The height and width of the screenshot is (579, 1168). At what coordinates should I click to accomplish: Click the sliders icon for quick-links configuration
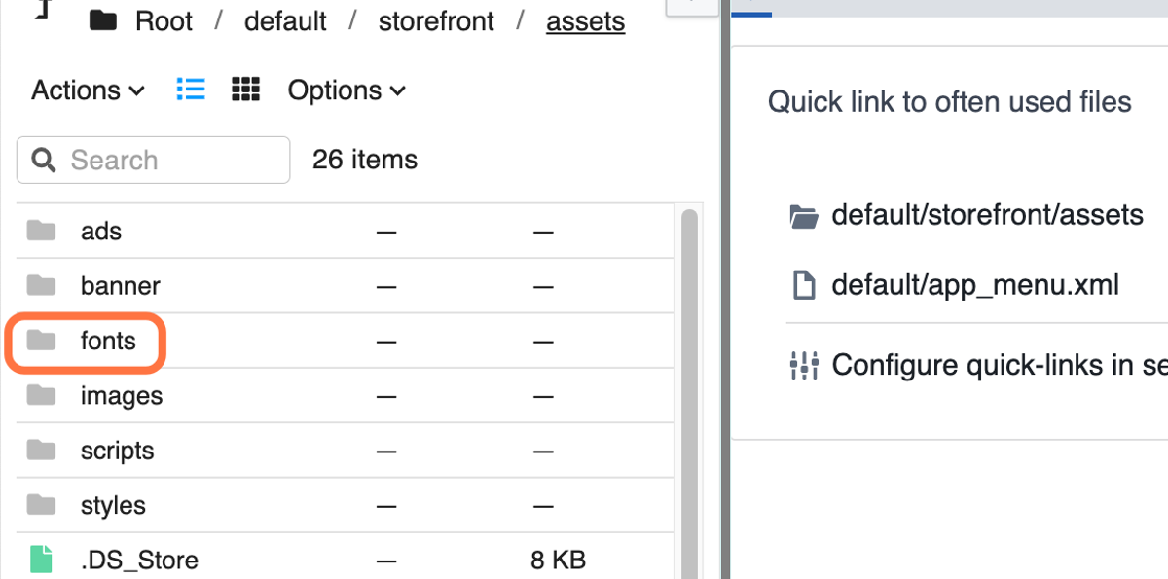click(x=804, y=365)
